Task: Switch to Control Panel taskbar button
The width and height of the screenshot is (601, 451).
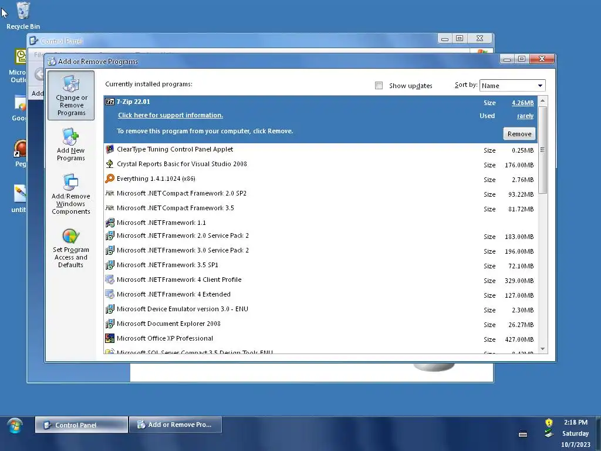Action: click(x=81, y=425)
